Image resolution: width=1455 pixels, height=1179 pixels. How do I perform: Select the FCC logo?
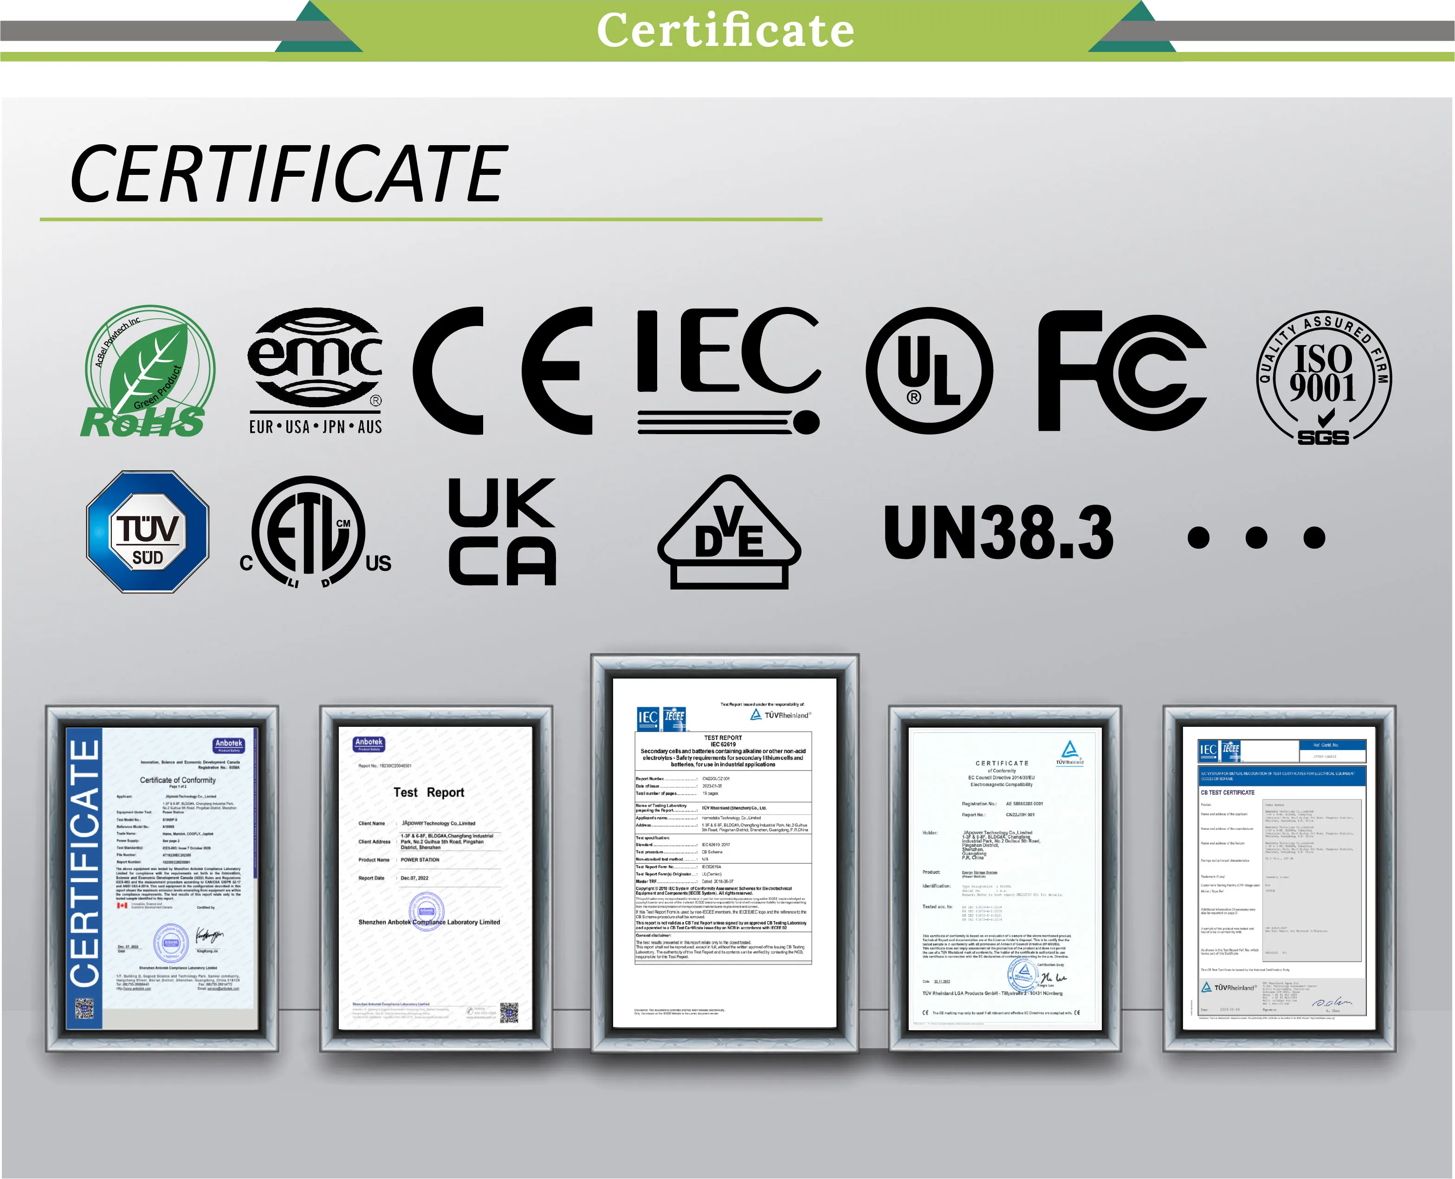point(1121,371)
